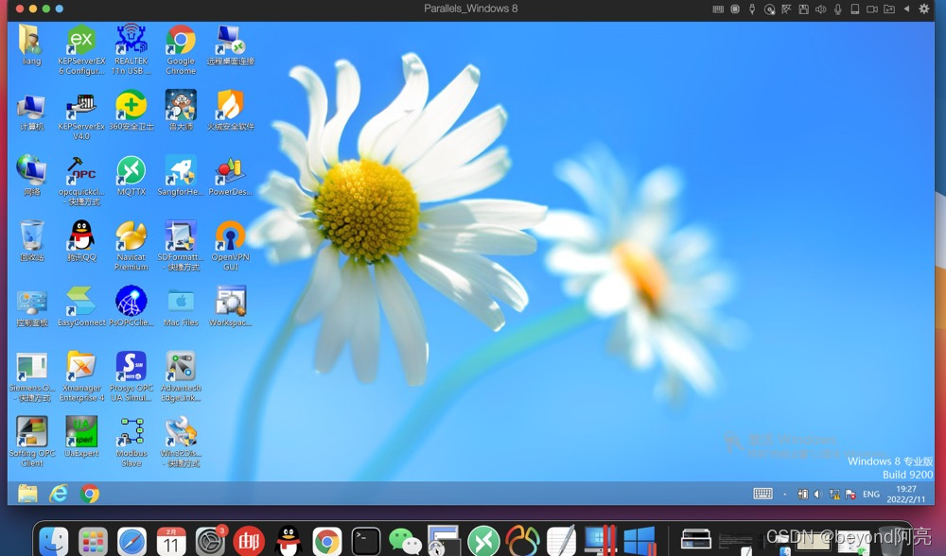Click Parallels USB device icon
Image resolution: width=946 pixels, height=556 pixels.
pos(752,9)
